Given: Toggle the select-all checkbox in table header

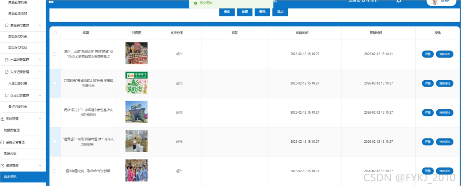Looking at the screenshot, I should pos(55,33).
